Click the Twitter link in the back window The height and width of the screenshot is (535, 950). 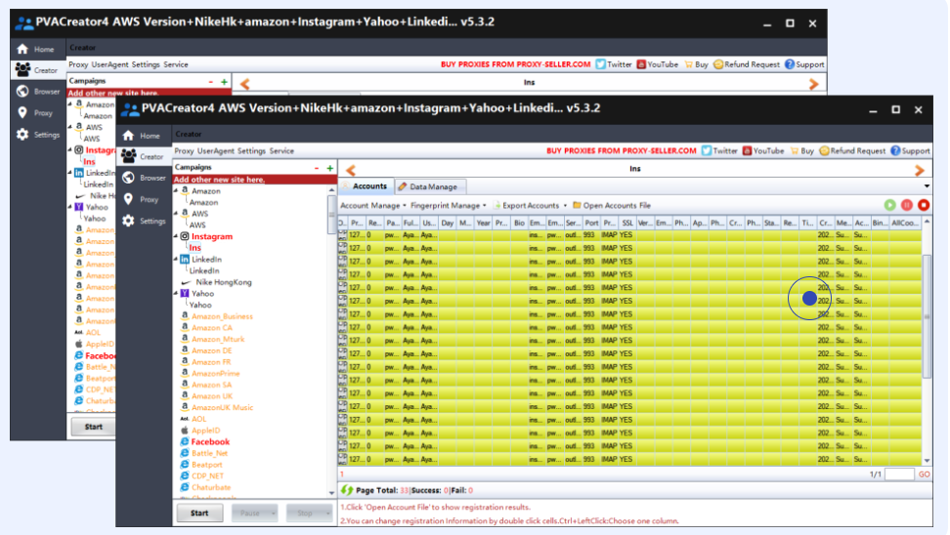(x=613, y=64)
